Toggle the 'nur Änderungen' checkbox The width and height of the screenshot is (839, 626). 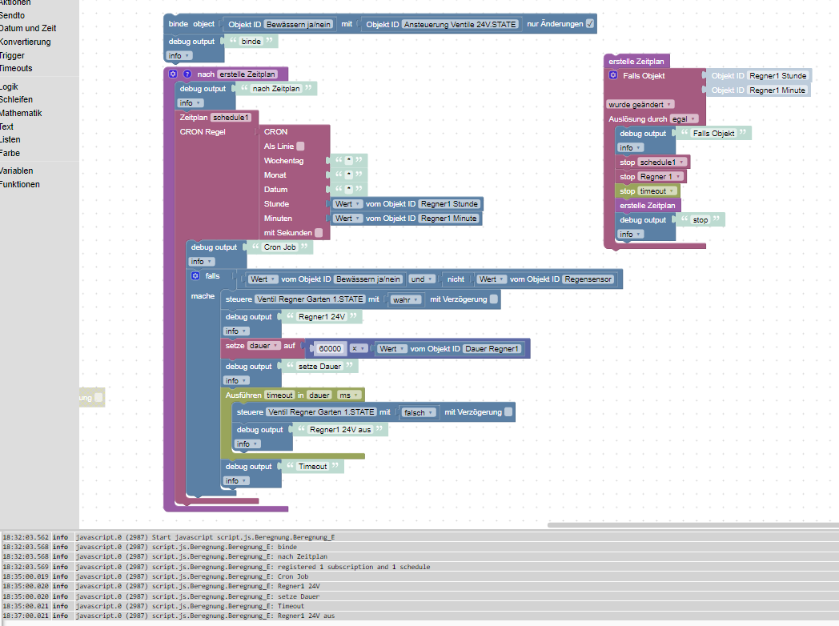click(590, 23)
